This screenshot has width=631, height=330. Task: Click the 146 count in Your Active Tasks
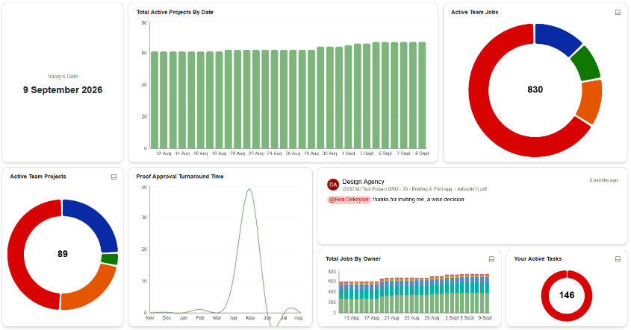(x=567, y=296)
